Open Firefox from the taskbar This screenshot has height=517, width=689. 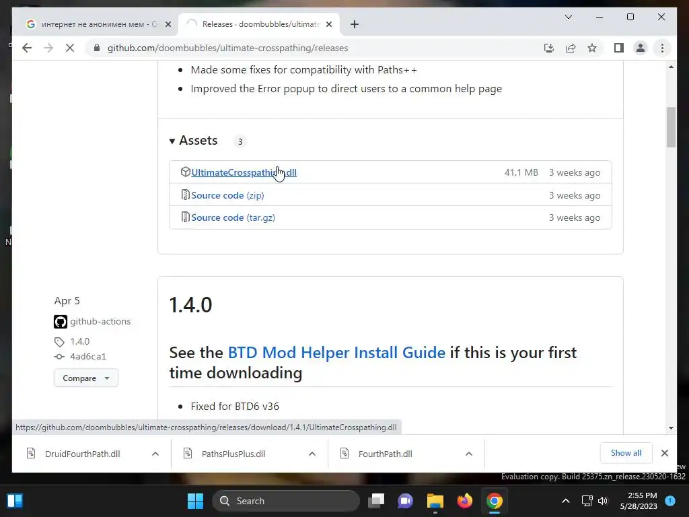click(464, 501)
